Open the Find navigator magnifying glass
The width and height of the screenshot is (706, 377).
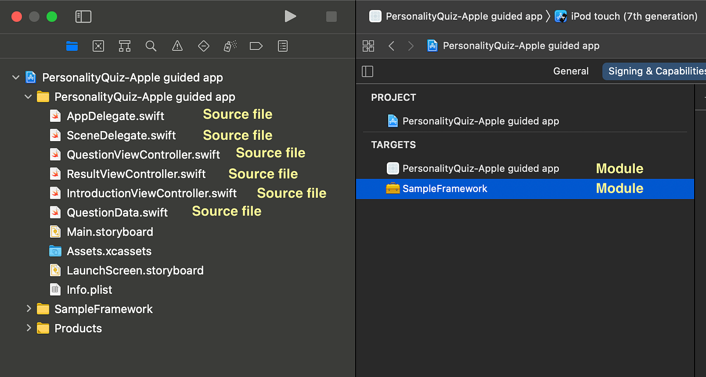click(x=151, y=46)
